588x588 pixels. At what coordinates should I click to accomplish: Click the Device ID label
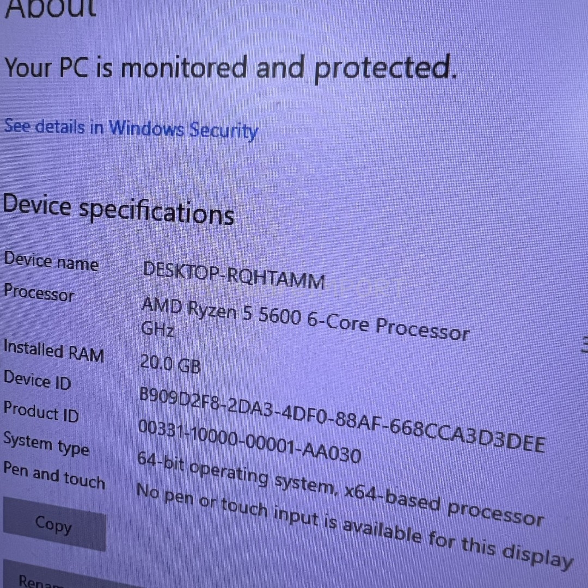(x=37, y=381)
